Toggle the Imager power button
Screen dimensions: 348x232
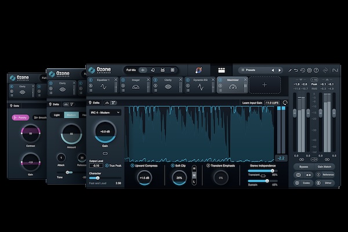click(123, 80)
